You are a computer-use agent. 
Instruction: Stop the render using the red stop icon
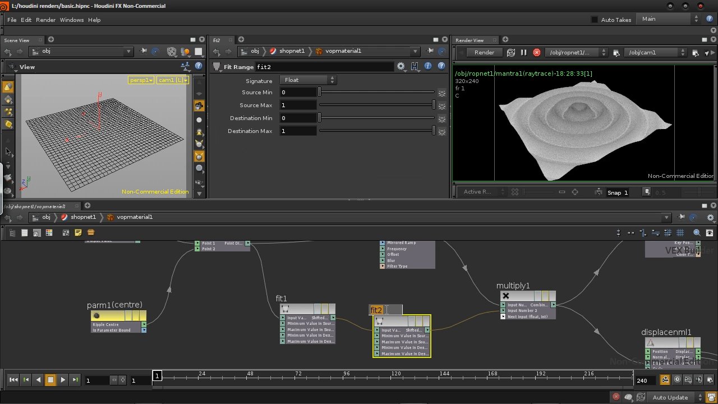click(537, 52)
